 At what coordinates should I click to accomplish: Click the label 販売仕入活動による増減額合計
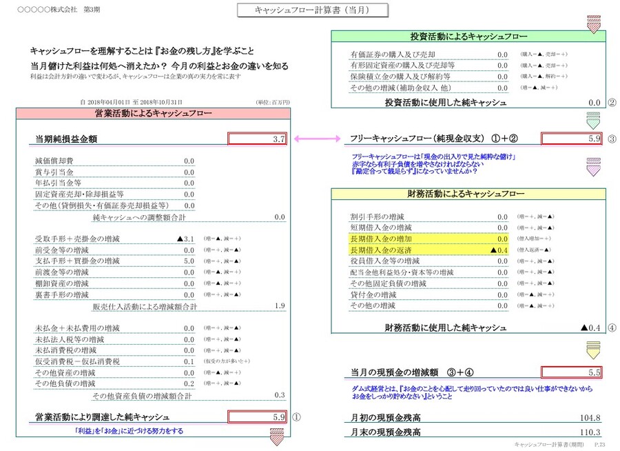145,306
